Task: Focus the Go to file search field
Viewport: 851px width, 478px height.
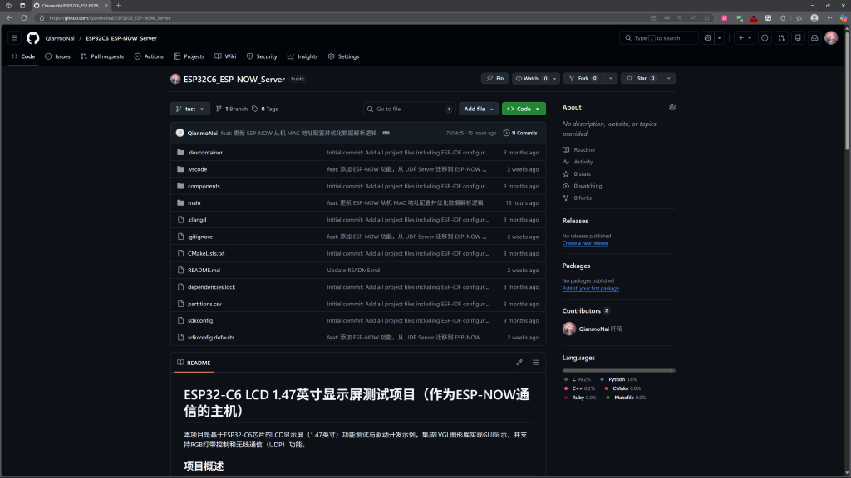Action: tap(409, 109)
